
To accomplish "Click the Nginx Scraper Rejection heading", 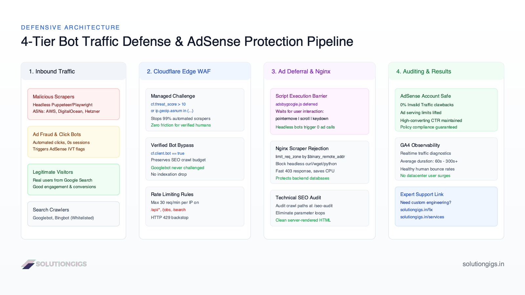I will (x=302, y=148).
